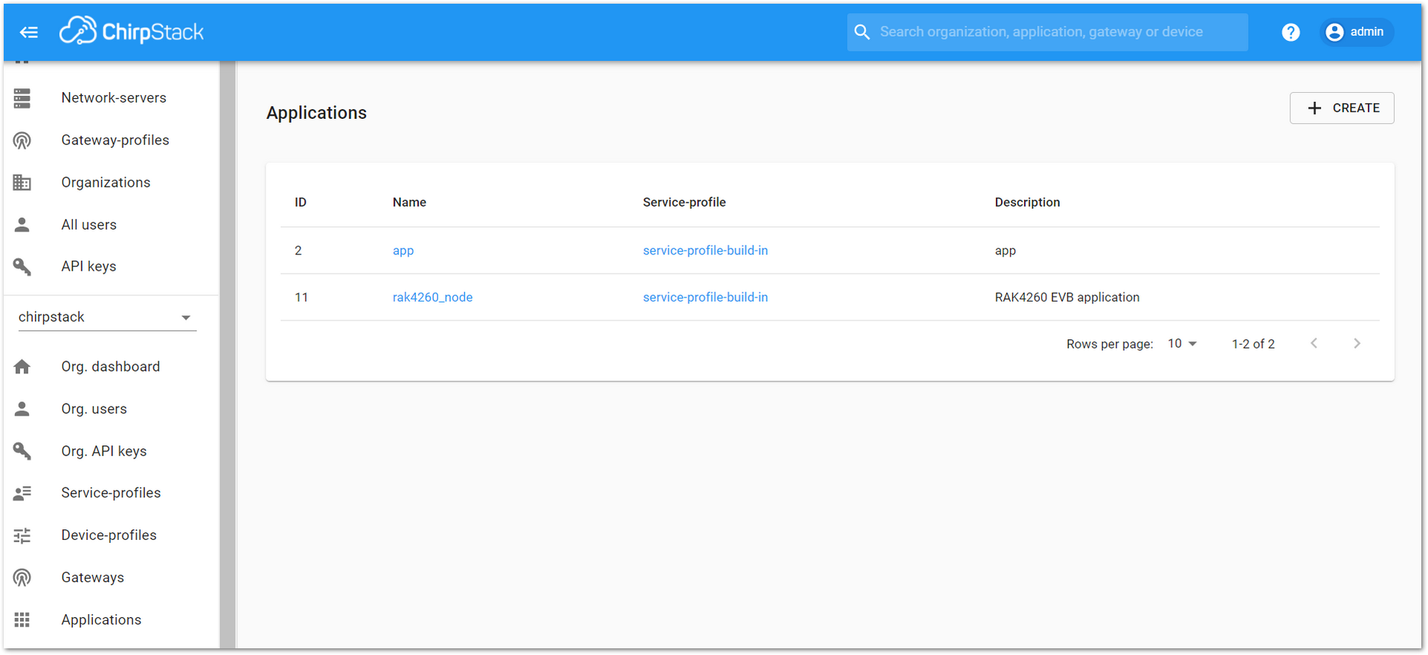Viewport: 1428px width, 655px height.
Task: Open Rows per page dropdown
Action: point(1182,343)
